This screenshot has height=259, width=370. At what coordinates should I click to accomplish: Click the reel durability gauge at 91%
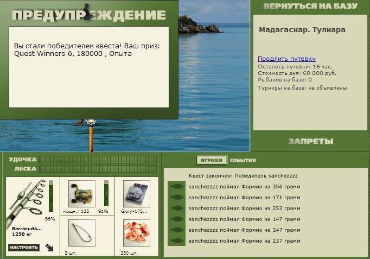coord(106,193)
